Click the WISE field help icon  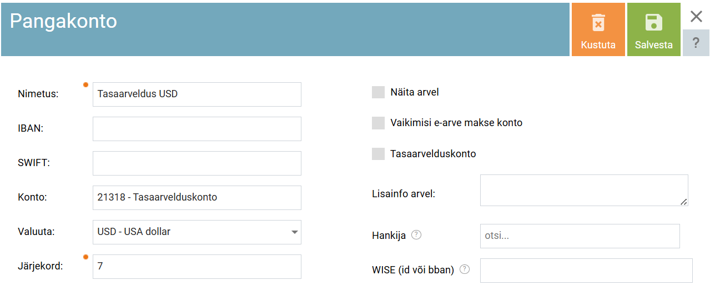pyautogui.click(x=465, y=269)
